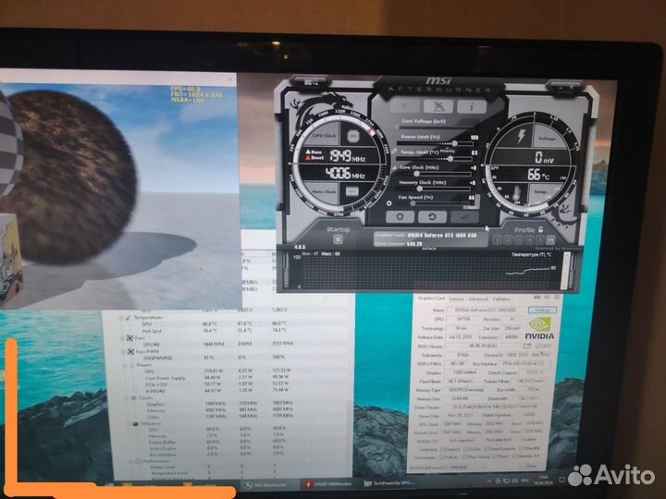Click the Afterburner OC scanner search icon
The image size is (666, 499).
312,82
